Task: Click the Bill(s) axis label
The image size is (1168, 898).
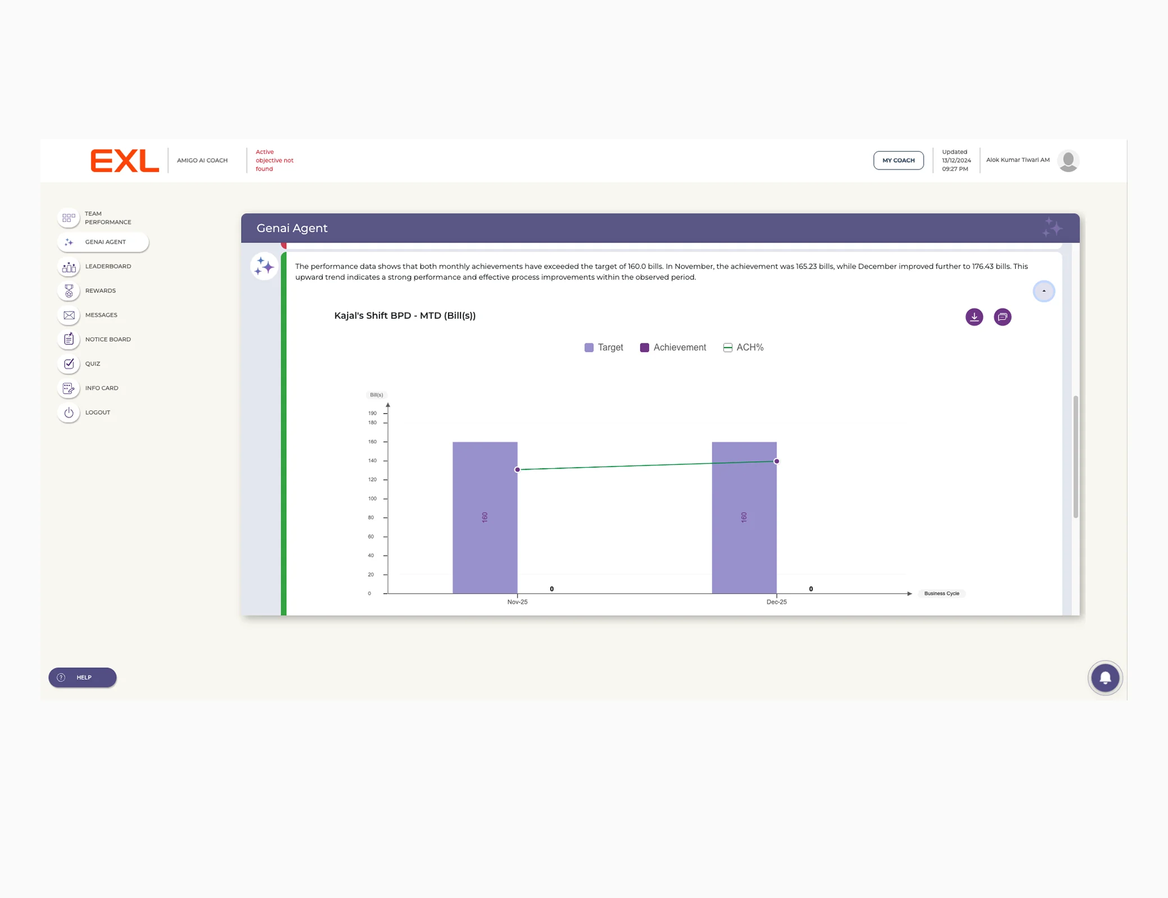Action: tap(376, 395)
